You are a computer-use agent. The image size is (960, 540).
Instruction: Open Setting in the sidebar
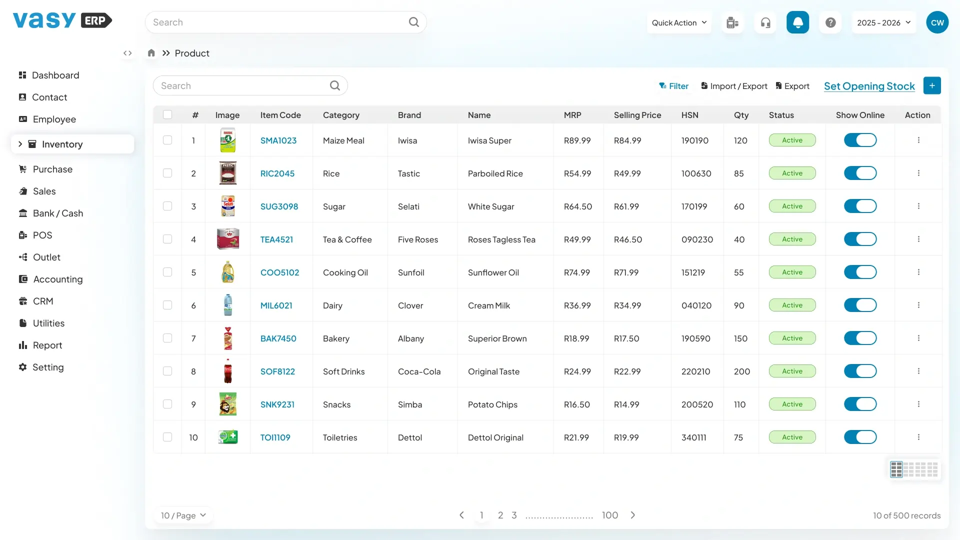coord(41,367)
